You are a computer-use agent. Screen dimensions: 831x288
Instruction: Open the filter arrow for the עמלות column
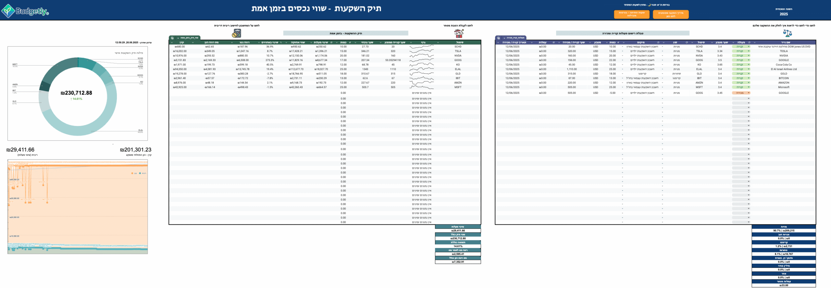pos(532,43)
